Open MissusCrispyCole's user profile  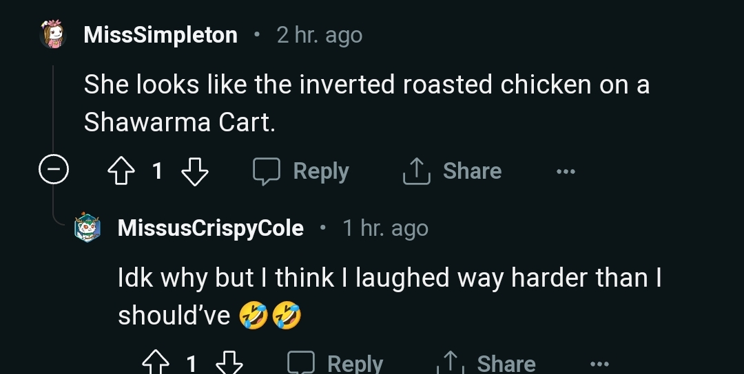point(211,228)
